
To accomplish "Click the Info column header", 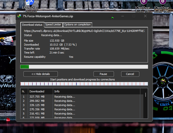I will click(x=97, y=92).
